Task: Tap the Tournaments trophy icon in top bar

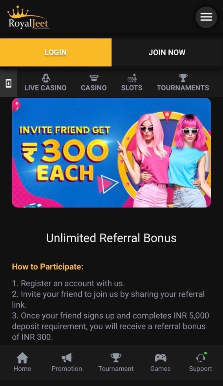Action: pyautogui.click(x=183, y=78)
